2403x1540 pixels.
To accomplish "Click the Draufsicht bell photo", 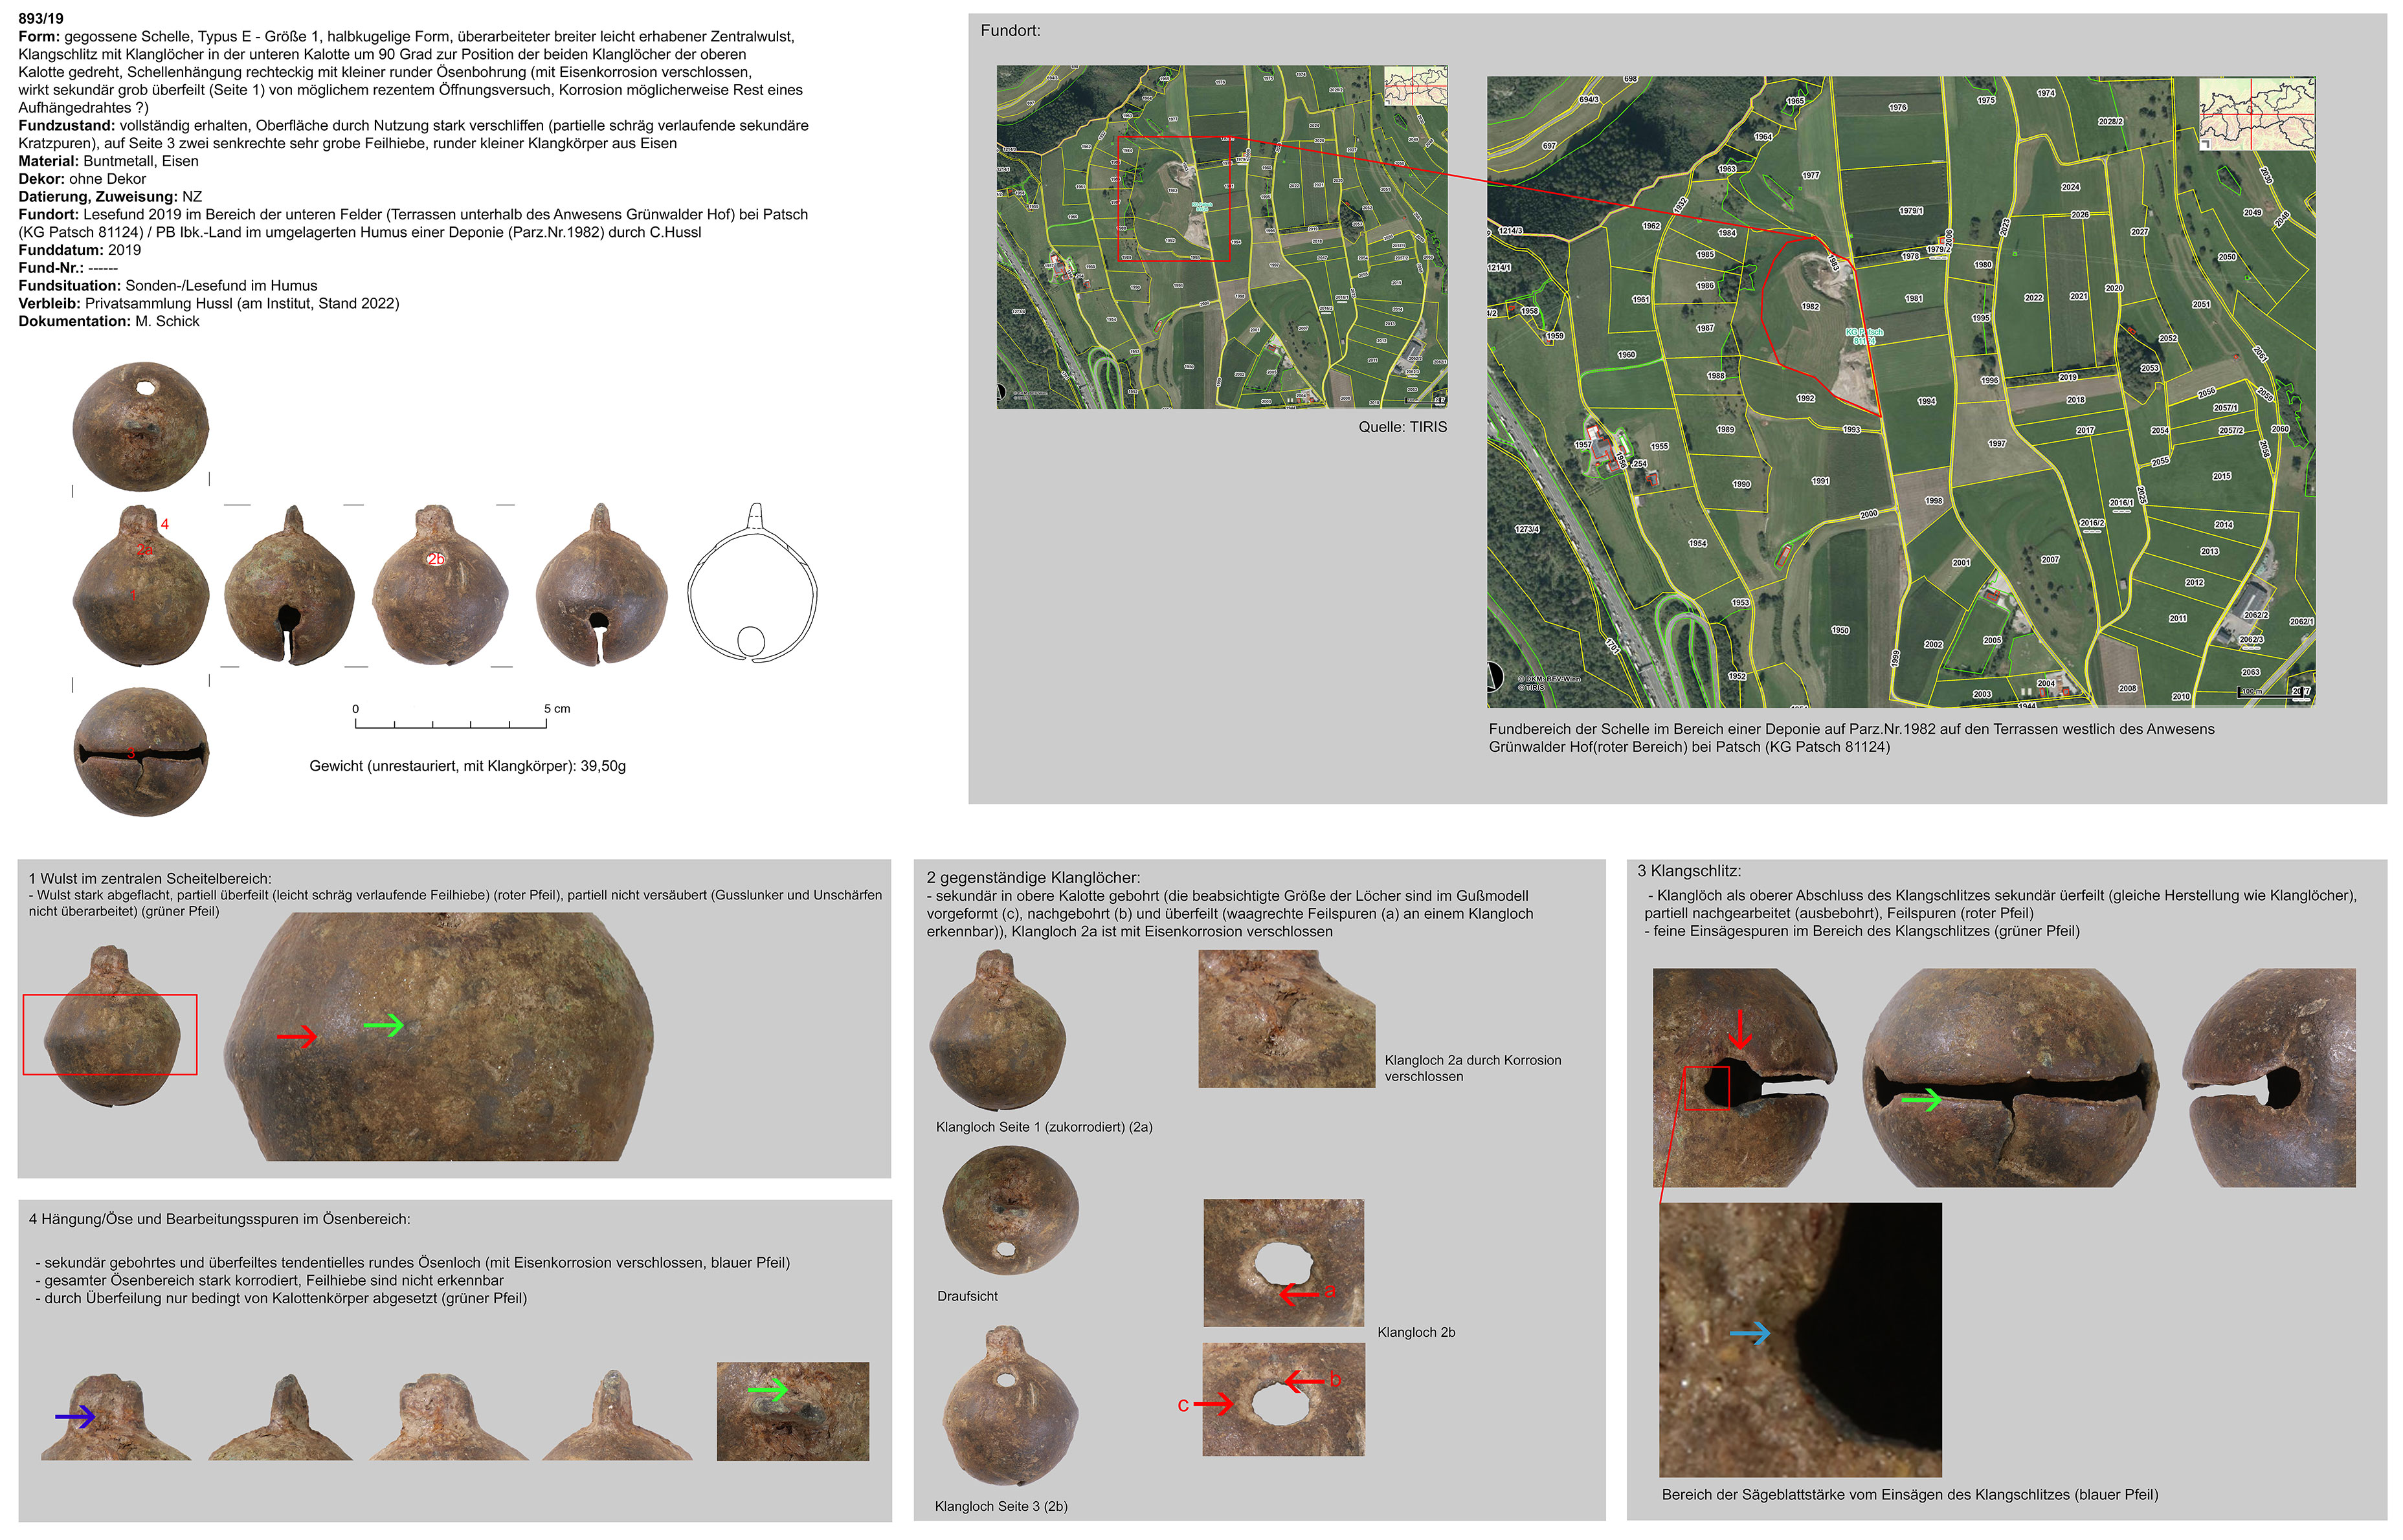I will click(1011, 1211).
